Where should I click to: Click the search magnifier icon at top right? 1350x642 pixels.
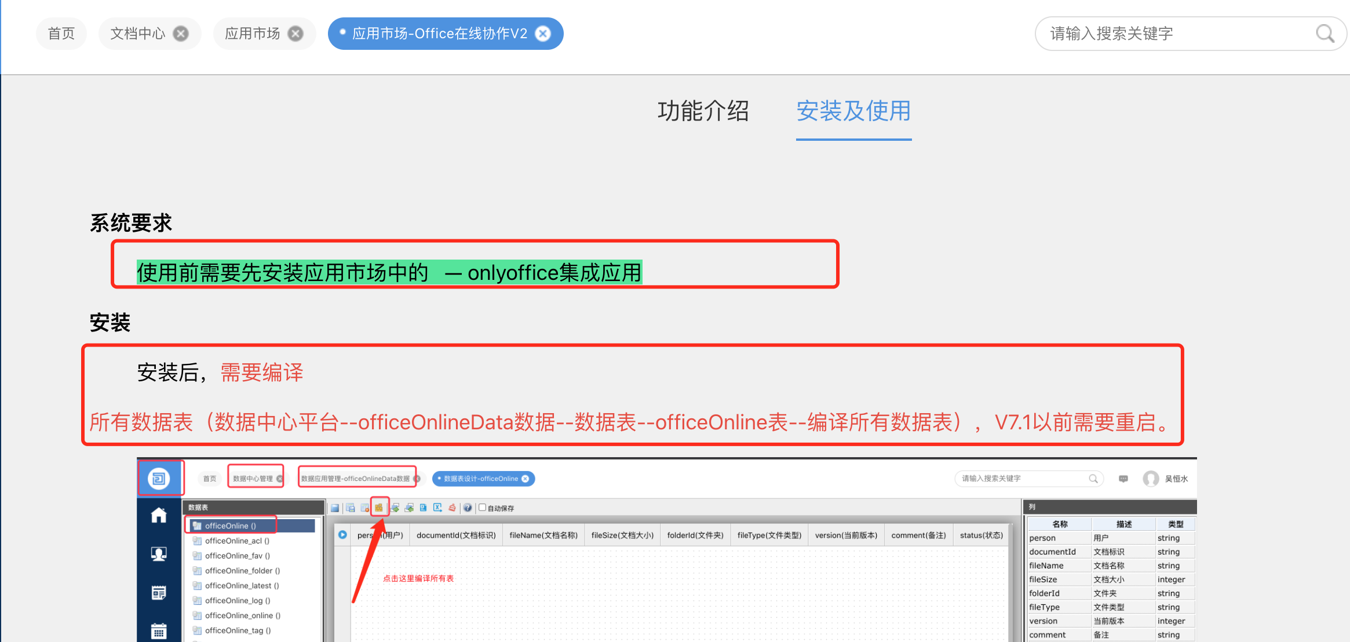coord(1325,34)
